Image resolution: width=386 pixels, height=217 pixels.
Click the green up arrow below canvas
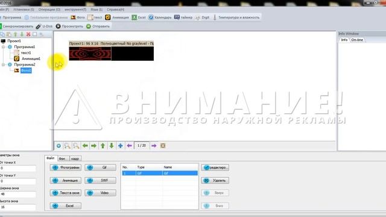[x=103, y=146]
